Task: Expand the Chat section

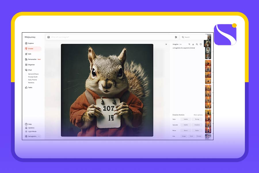Action: coord(30,70)
